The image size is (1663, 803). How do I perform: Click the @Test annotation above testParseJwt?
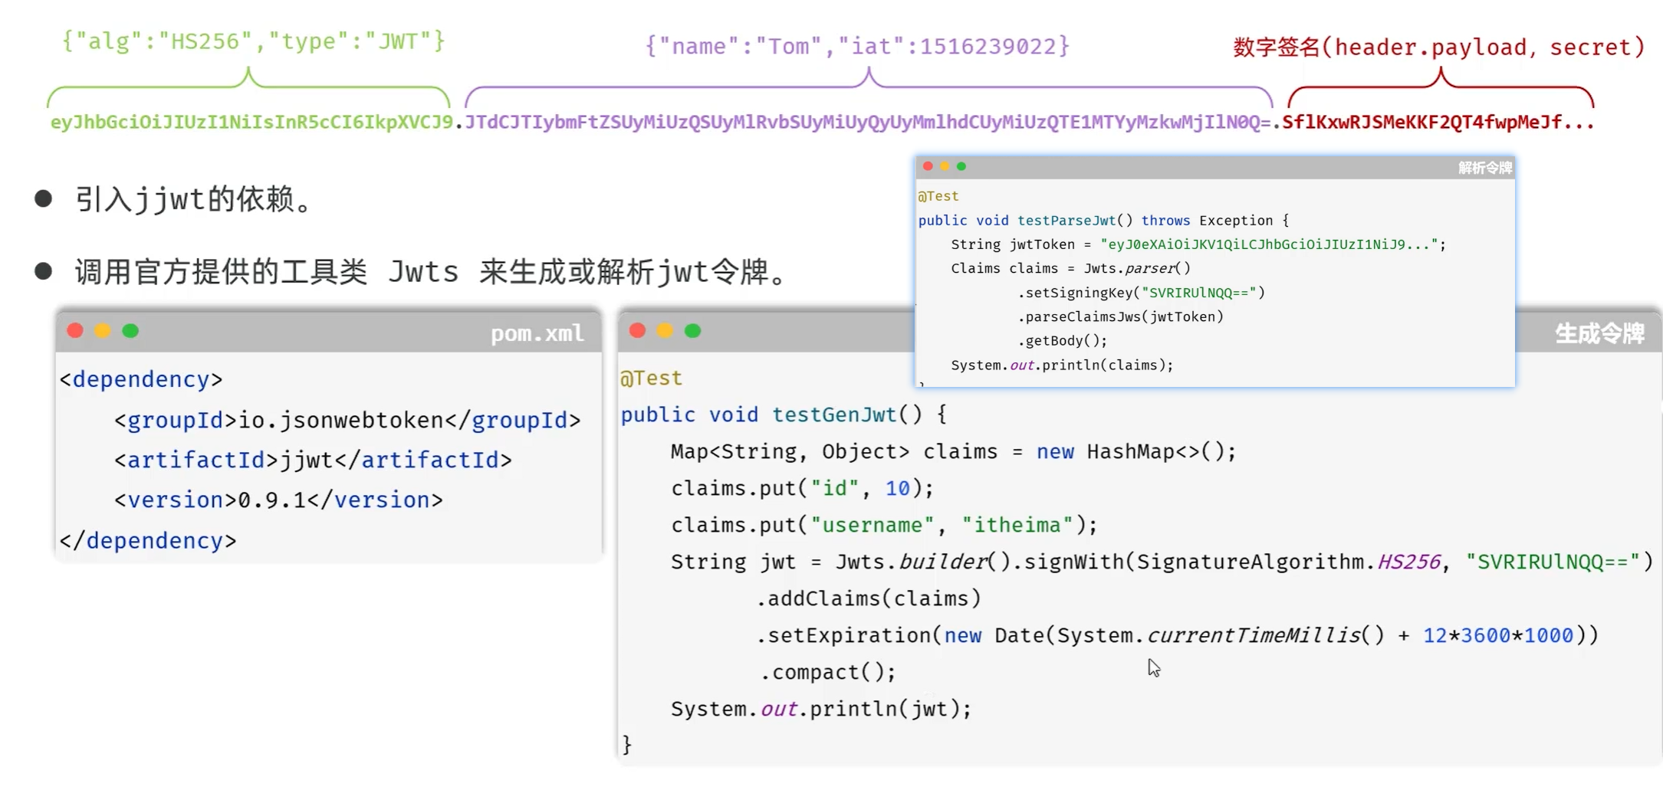[938, 196]
